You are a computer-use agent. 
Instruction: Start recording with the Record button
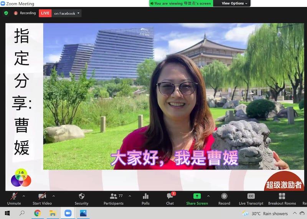[x=224, y=196]
